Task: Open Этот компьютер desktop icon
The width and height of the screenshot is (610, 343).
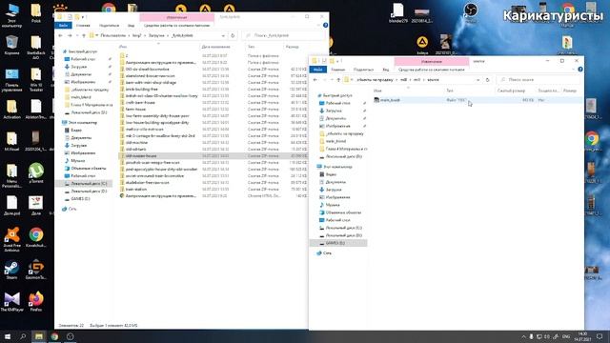Action: pos(11,15)
